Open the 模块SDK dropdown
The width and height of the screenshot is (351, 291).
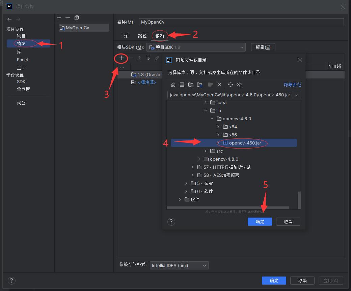196,47
